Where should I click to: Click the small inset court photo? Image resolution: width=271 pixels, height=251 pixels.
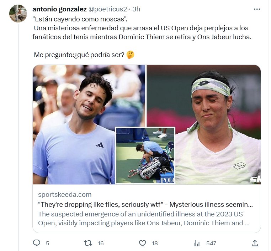coord(145,155)
